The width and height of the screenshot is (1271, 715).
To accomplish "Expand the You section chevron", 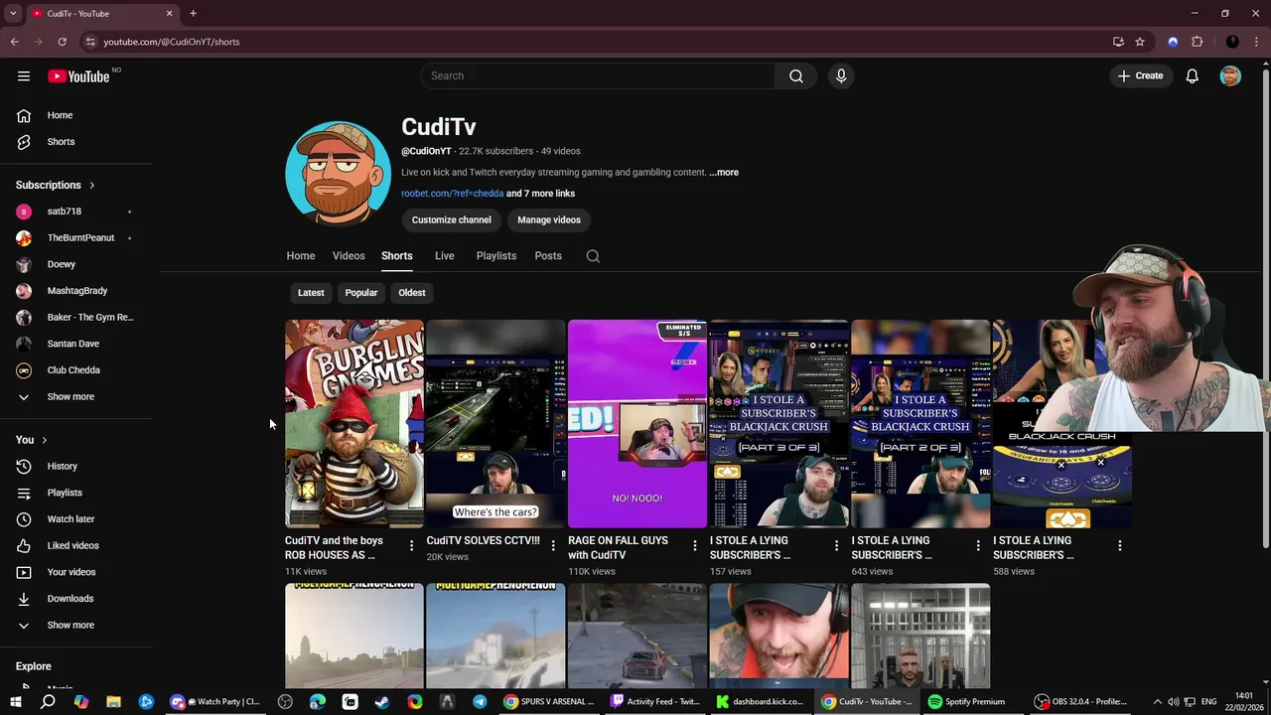I will point(44,440).
